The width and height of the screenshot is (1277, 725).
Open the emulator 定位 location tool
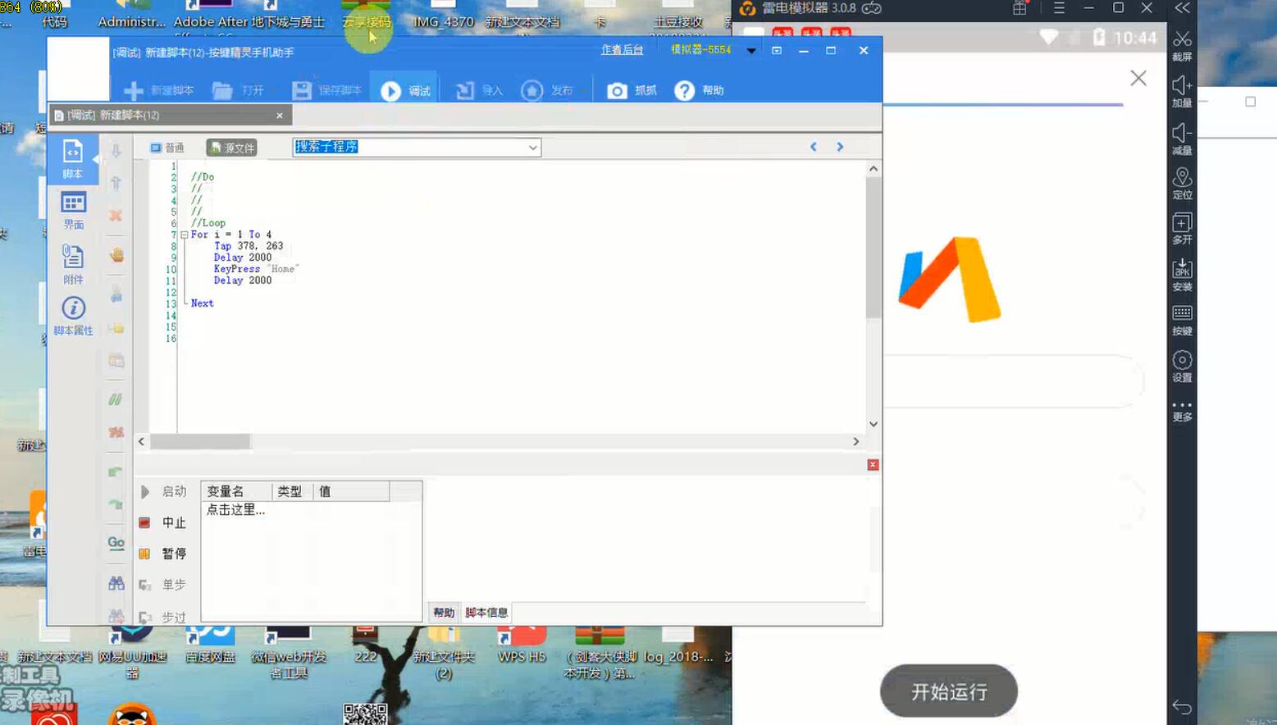pos(1182,183)
